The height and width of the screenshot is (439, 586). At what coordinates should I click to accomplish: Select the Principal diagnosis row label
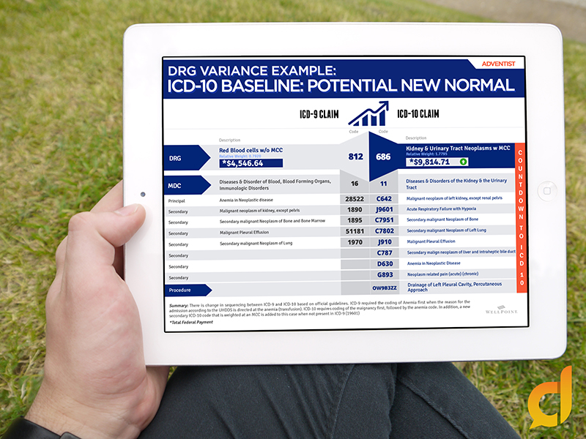click(179, 199)
